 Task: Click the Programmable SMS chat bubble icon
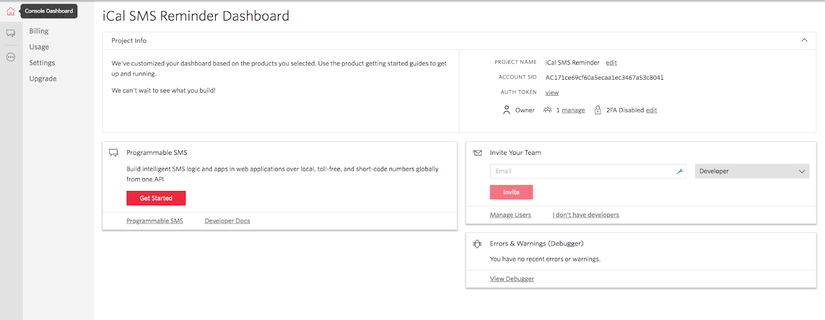[114, 153]
